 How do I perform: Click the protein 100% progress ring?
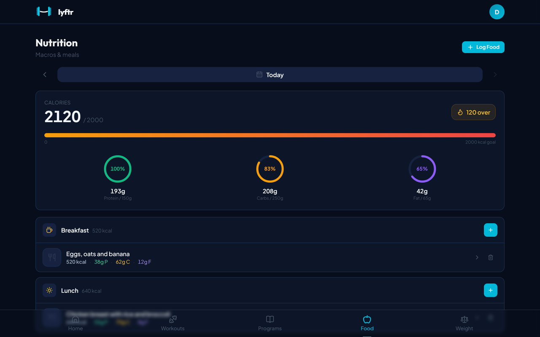pyautogui.click(x=118, y=169)
